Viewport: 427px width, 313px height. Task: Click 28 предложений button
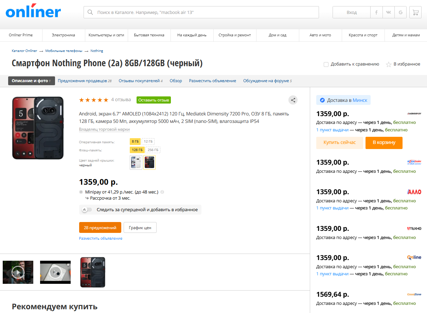100,228
